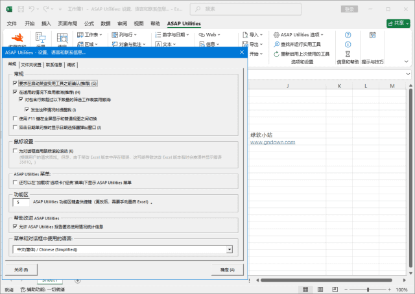Screen dimensions: 415x294
Task: Open ASAP Utilities 选项 dropdown
Action: [x=298, y=34]
